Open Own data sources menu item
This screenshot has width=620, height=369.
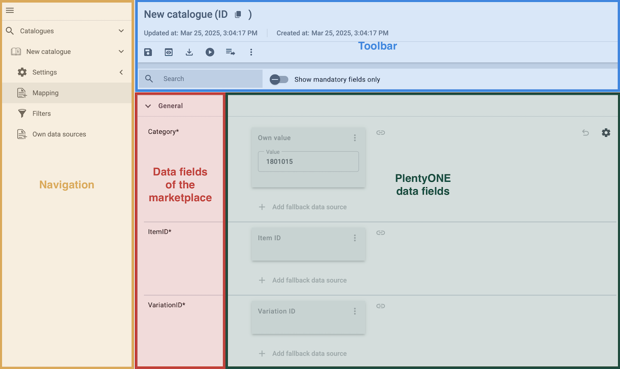click(59, 134)
